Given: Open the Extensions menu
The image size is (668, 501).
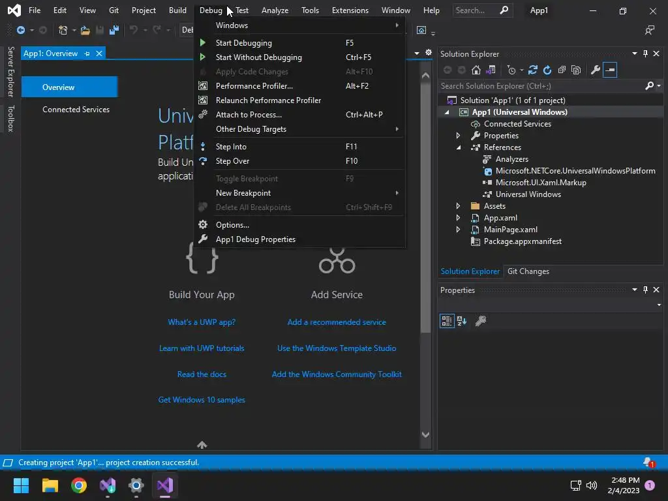Looking at the screenshot, I should pyautogui.click(x=350, y=10).
